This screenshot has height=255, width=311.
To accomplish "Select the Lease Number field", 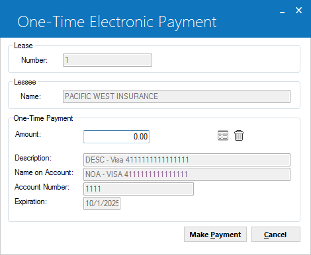I will coord(107,60).
